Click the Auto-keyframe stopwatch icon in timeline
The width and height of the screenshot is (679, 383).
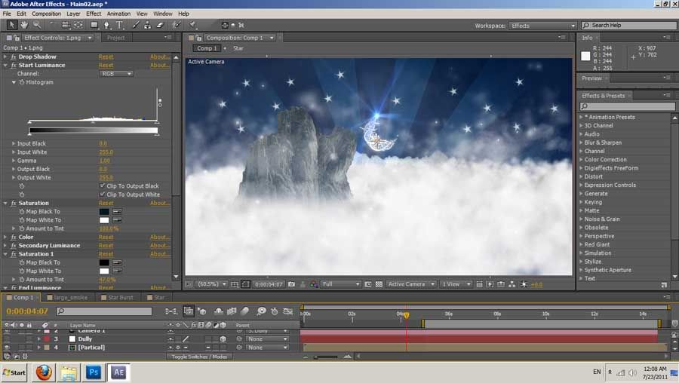275,311
